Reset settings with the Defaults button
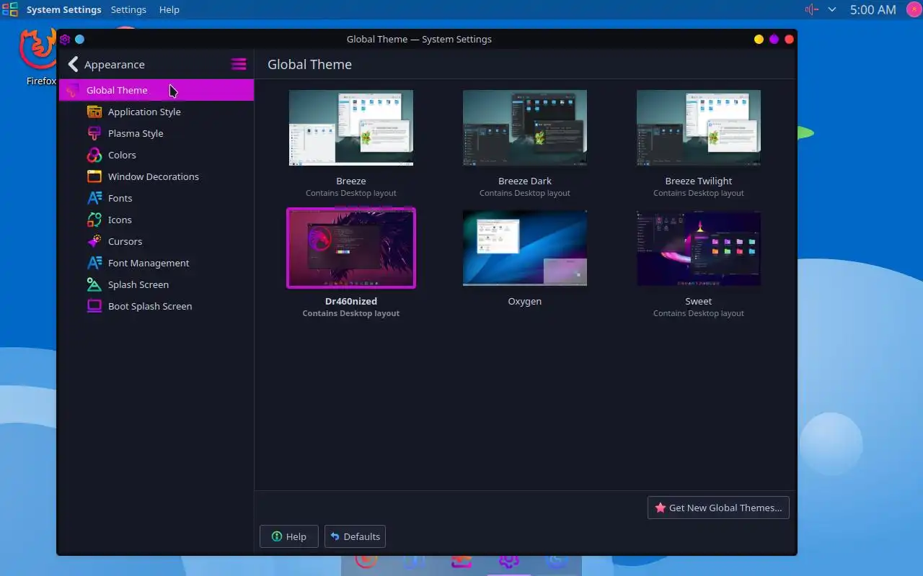This screenshot has width=923, height=576. pos(355,536)
